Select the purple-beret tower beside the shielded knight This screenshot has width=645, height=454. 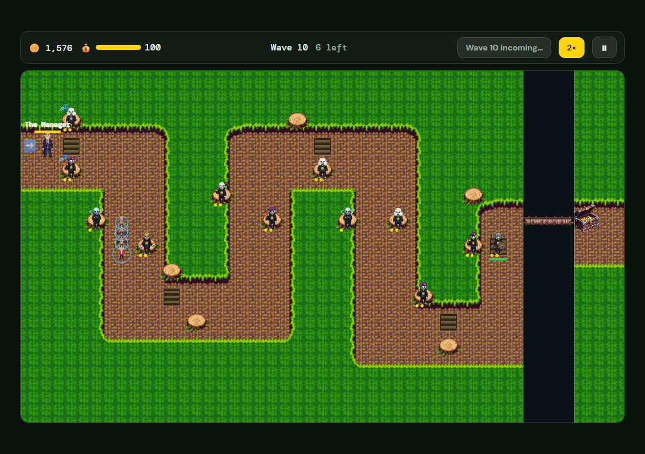pos(473,243)
